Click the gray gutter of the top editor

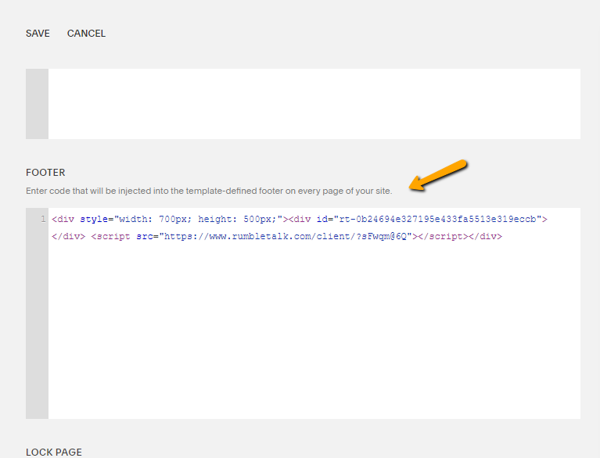click(x=37, y=103)
